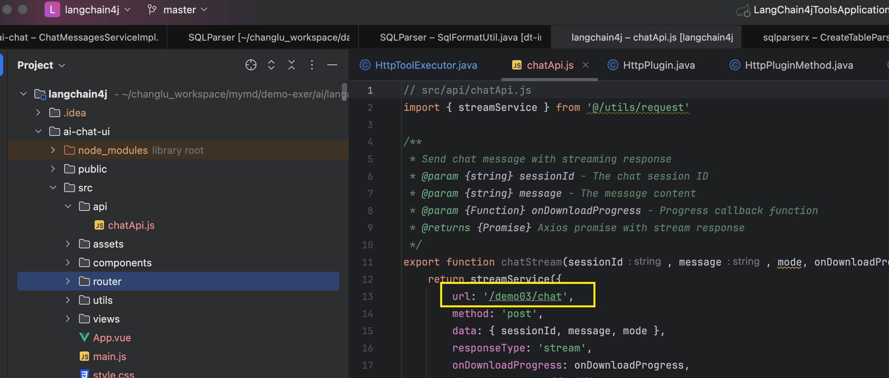Click line number 13 in the gutter
Image resolution: width=889 pixels, height=378 pixels.
[x=367, y=296]
